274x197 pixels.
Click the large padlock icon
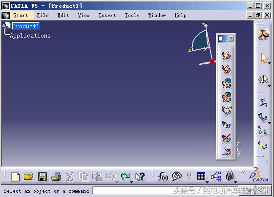click(x=230, y=176)
